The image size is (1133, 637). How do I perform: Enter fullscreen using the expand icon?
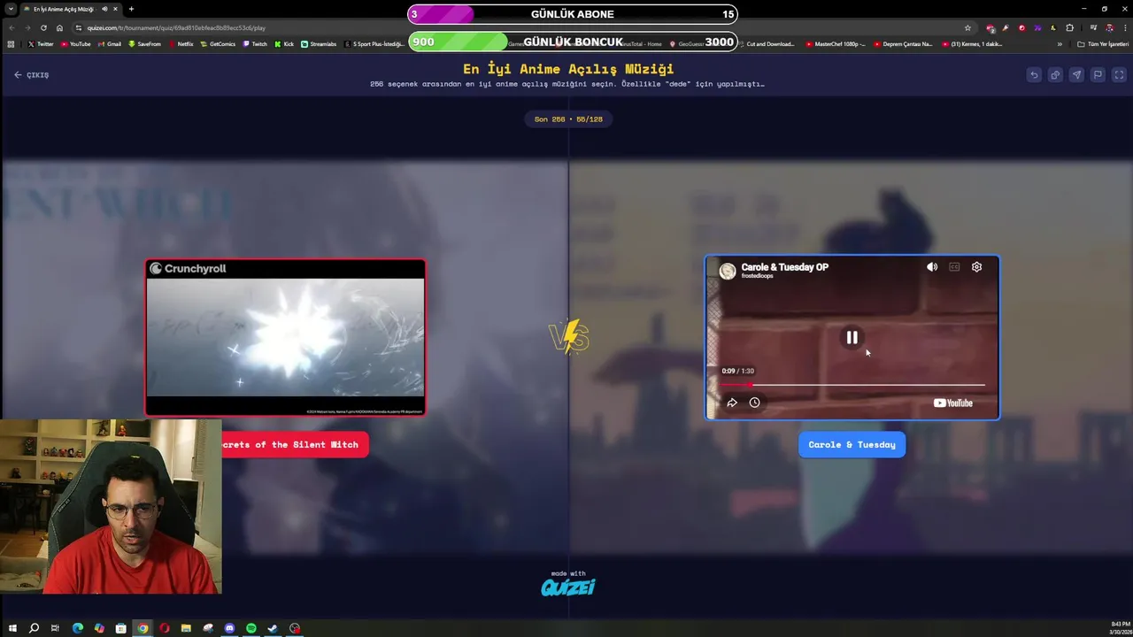(1119, 75)
